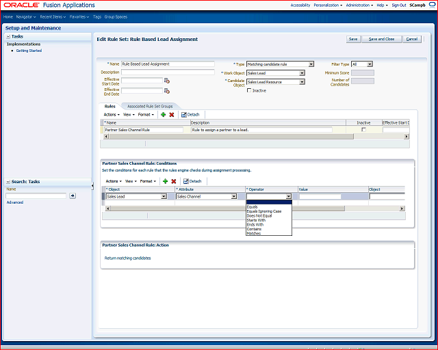Open Tags link in navigation bar
The width and height of the screenshot is (438, 350).
tap(97, 16)
